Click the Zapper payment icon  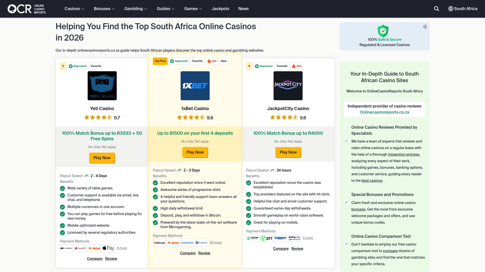coord(280,238)
